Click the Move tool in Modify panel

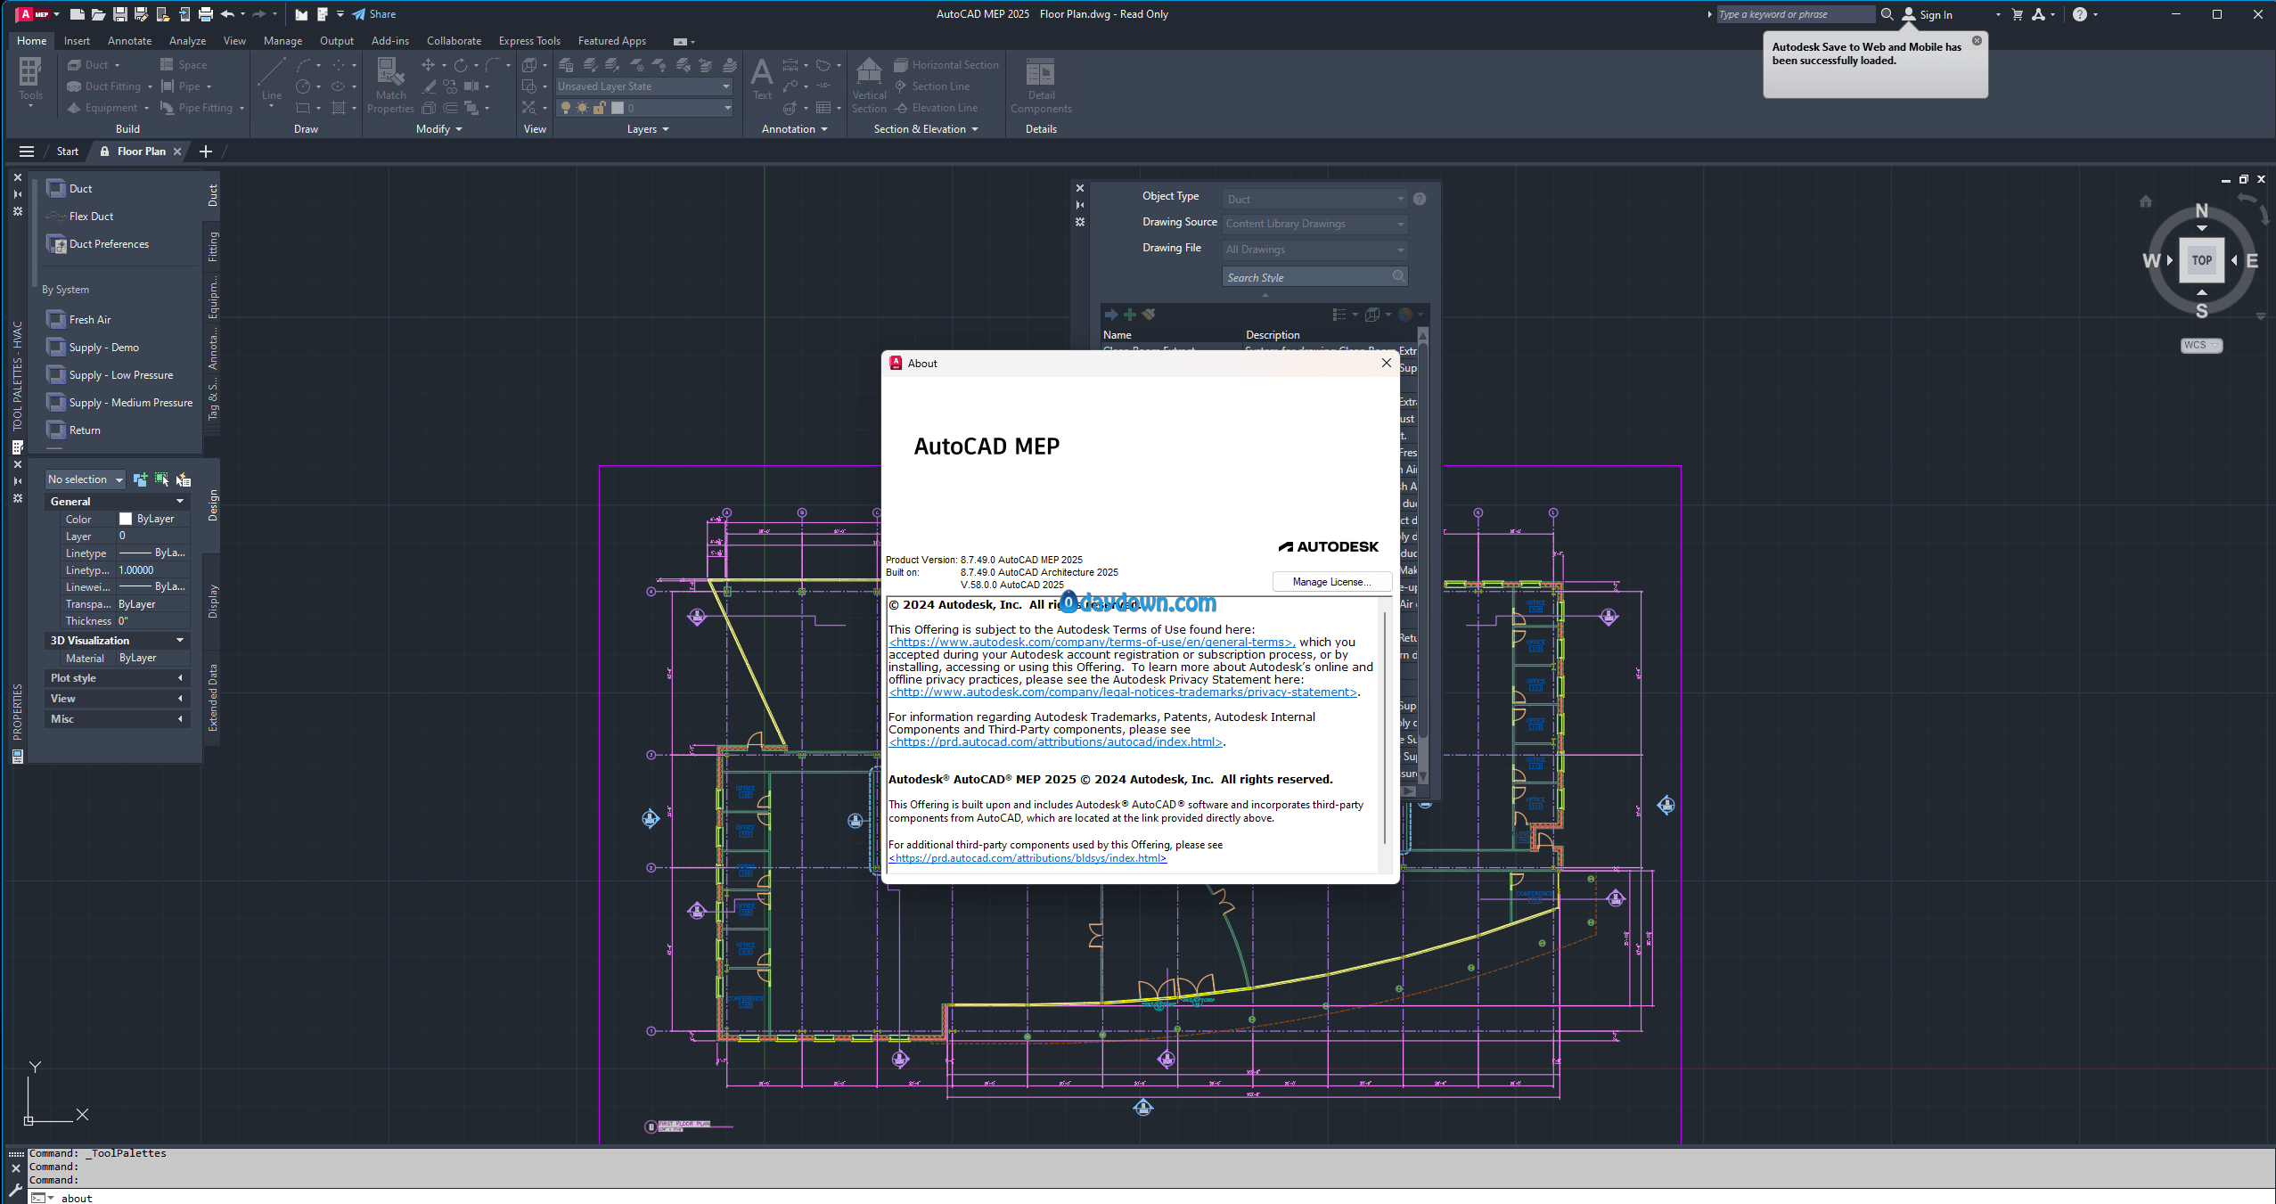(x=429, y=65)
